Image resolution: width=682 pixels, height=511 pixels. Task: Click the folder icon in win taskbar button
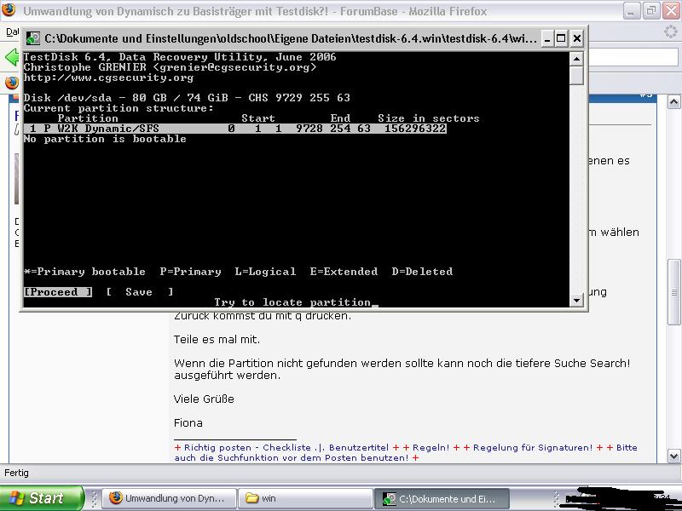(x=251, y=498)
